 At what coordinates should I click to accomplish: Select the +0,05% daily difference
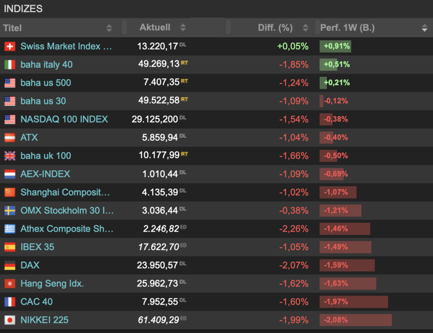point(293,46)
